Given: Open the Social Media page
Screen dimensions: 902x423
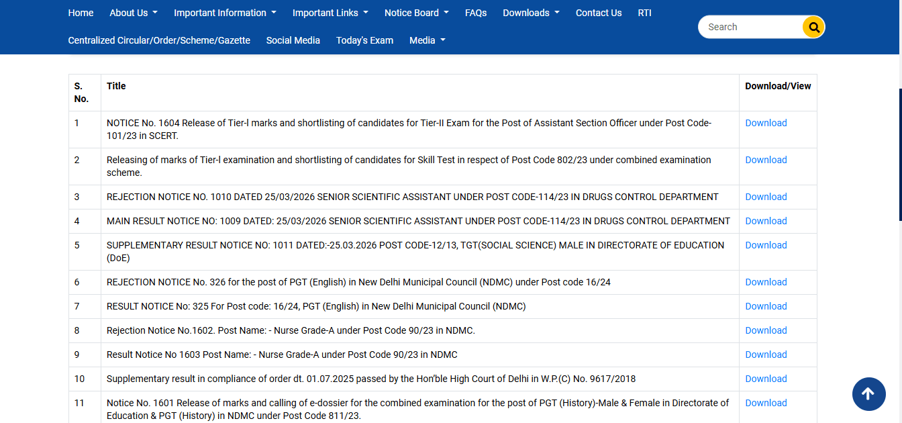Looking at the screenshot, I should tap(293, 40).
